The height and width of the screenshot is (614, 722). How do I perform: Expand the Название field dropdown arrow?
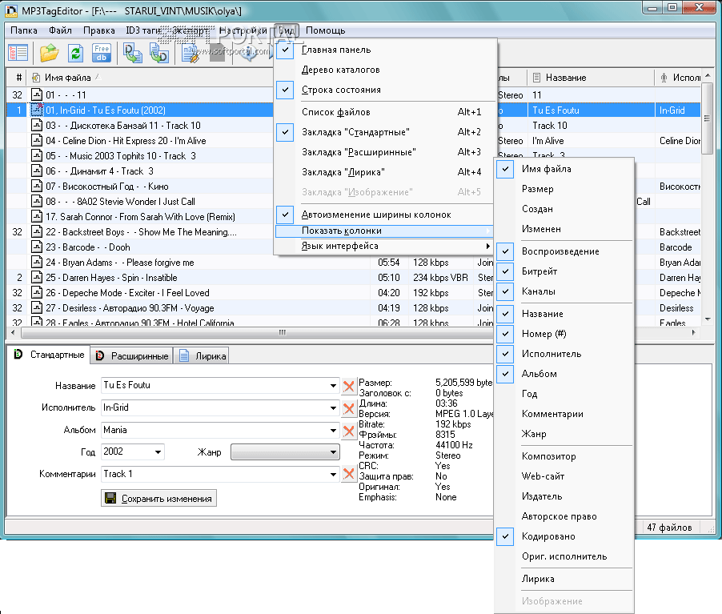333,386
